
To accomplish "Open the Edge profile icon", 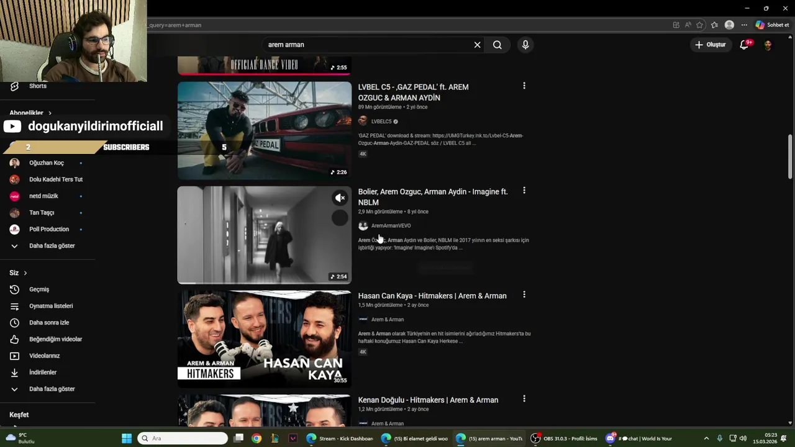I will click(729, 25).
